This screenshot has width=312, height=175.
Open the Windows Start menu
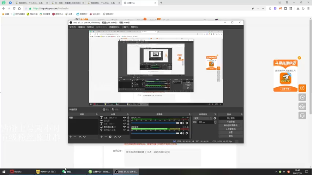point(4,171)
